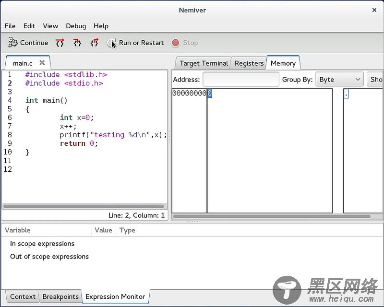Close the main.c tab
Viewport: 384px width, 307px height.
42,63
